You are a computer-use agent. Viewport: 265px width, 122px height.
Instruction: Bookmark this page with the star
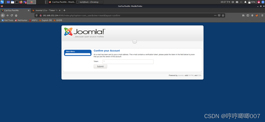point(223,15)
